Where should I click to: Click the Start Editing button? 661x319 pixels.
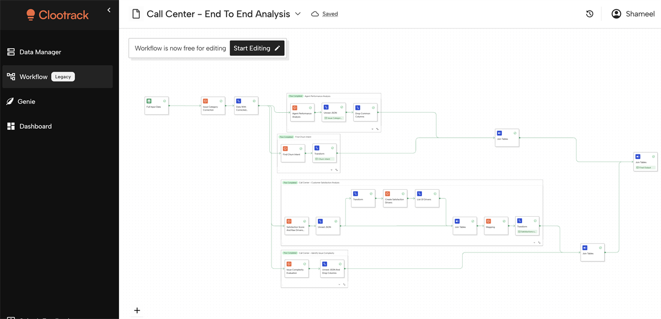pos(257,48)
